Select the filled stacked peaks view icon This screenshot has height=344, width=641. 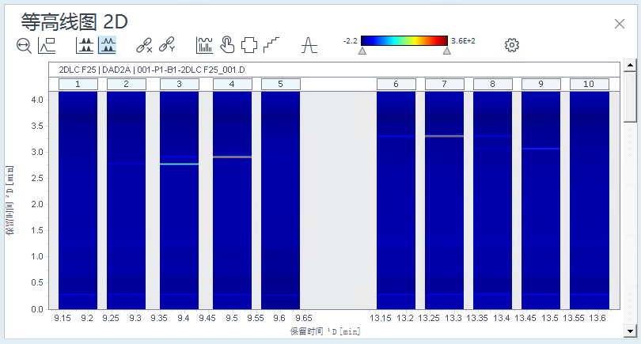tap(85, 45)
